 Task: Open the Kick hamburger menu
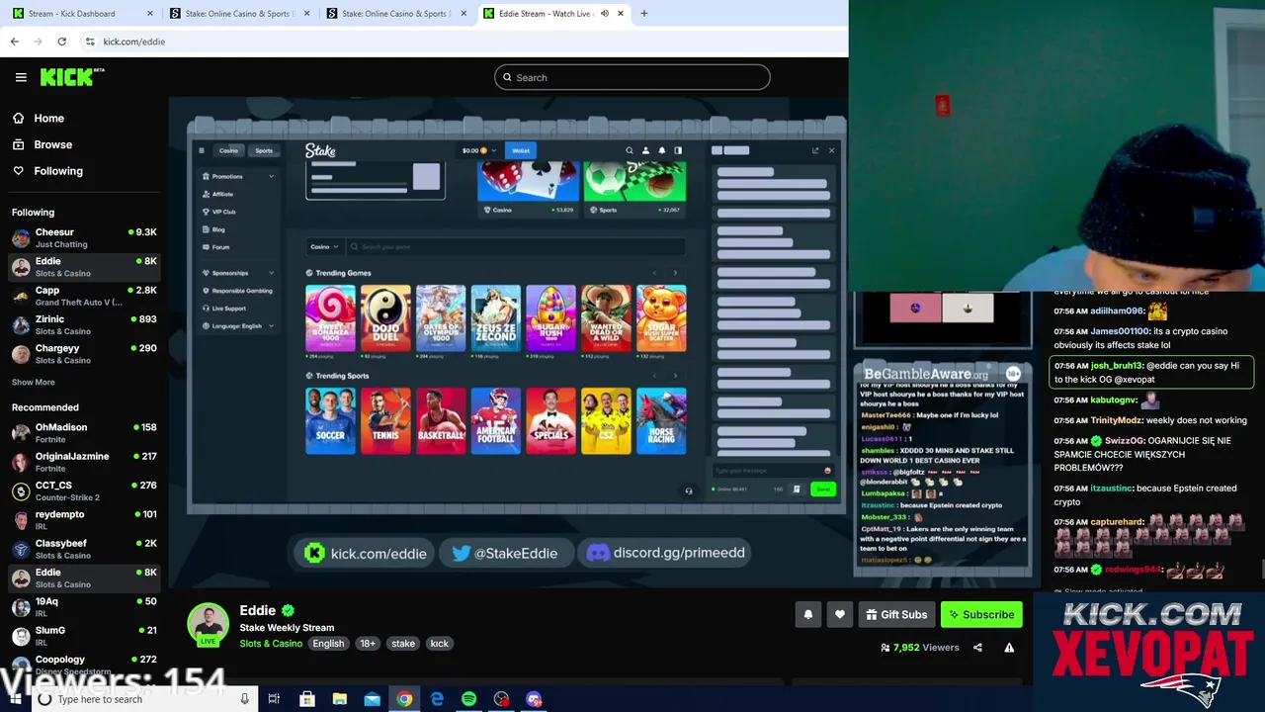pyautogui.click(x=21, y=77)
